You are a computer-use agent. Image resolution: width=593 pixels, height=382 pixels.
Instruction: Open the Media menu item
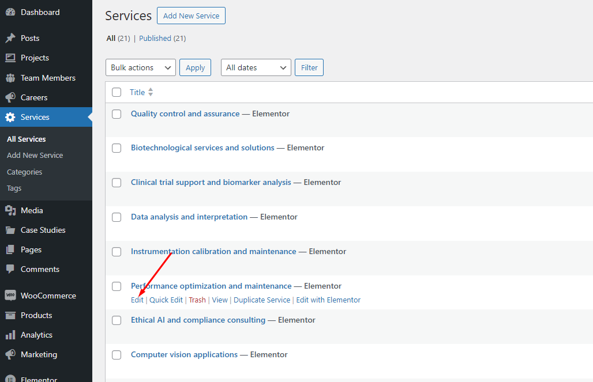click(x=32, y=210)
